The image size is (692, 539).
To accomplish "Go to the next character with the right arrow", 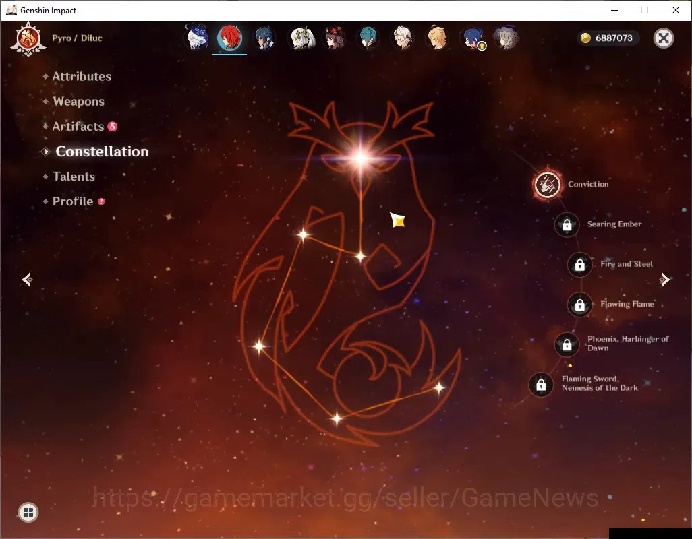I will coord(664,280).
